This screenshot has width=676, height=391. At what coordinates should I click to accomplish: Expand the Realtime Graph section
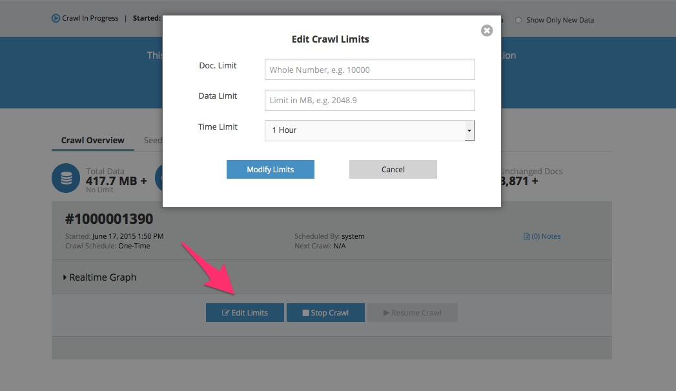pos(100,277)
